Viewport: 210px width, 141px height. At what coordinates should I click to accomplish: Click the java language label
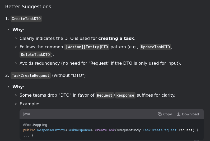[x=26, y=114]
